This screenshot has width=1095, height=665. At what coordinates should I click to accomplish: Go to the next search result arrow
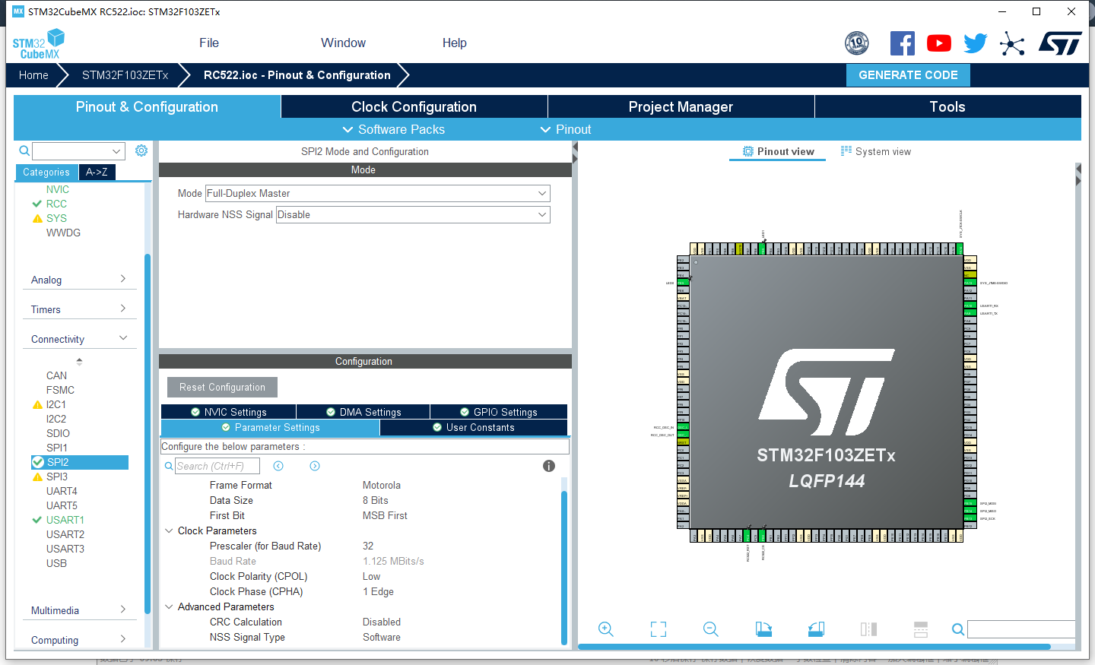[x=315, y=466]
